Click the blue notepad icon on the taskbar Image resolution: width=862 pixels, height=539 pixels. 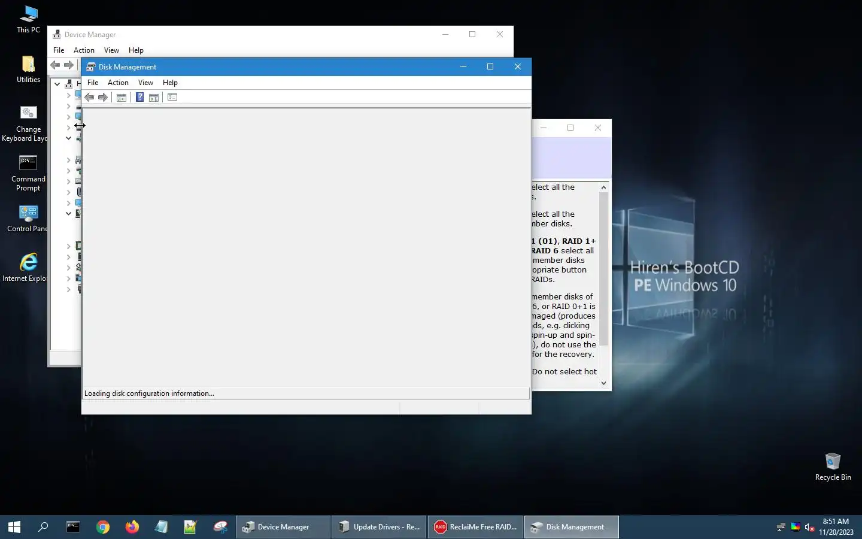(x=162, y=527)
